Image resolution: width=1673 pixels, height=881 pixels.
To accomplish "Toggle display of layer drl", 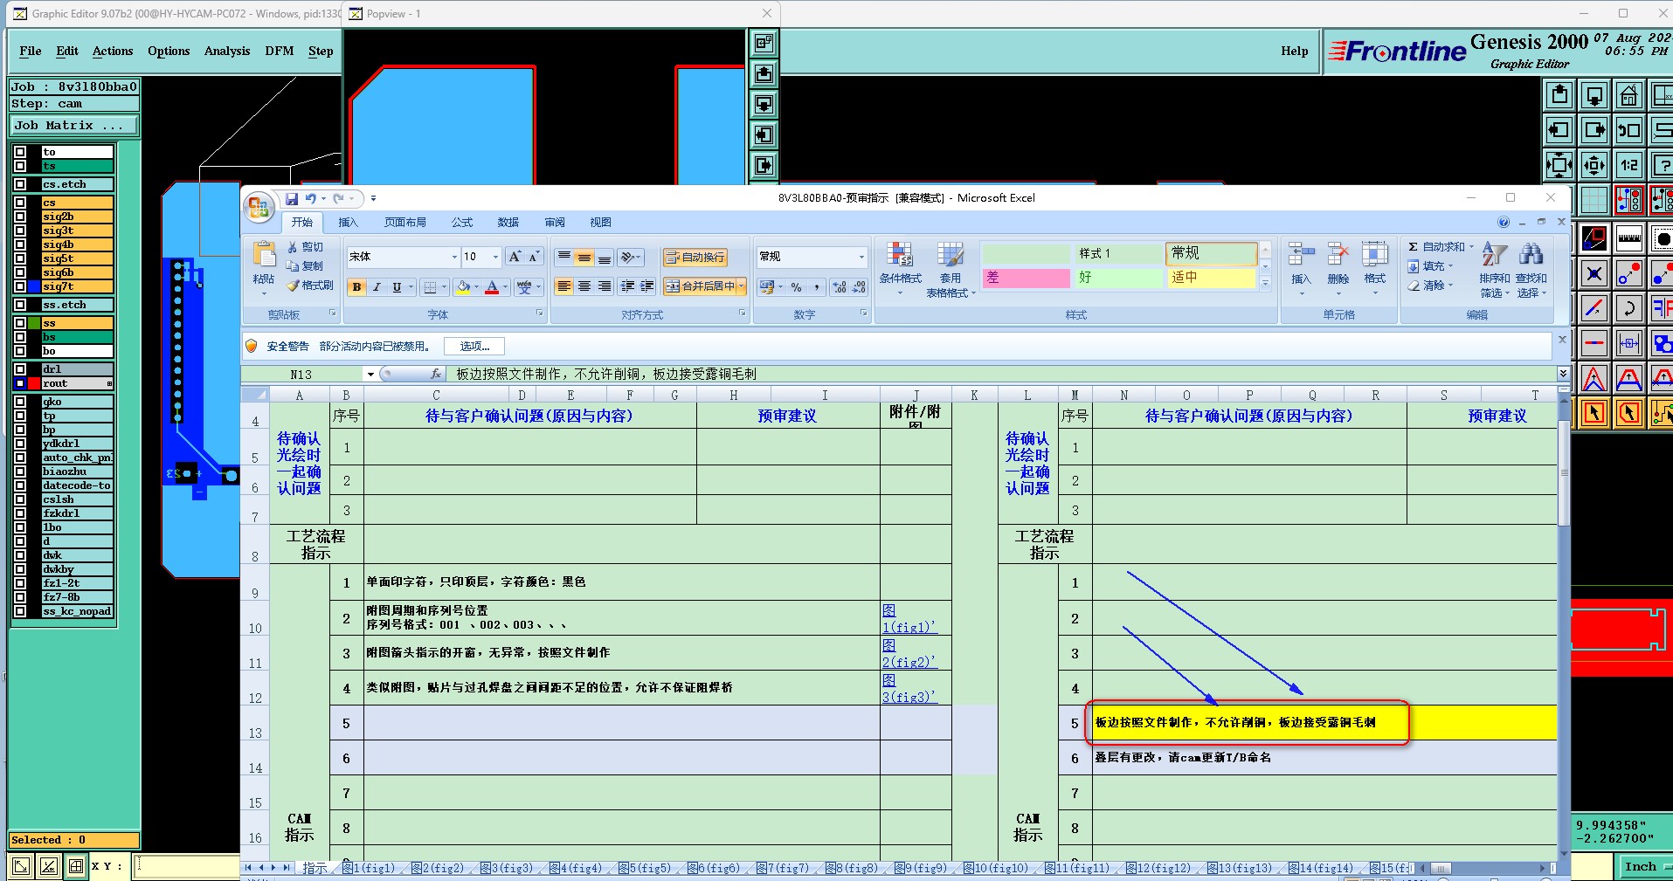I will coord(20,369).
